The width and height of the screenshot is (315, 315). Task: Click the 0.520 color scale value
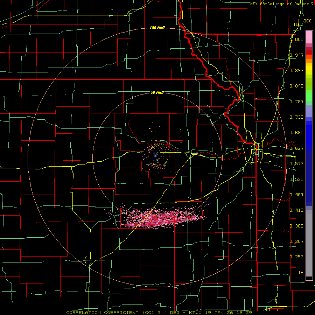click(296, 180)
